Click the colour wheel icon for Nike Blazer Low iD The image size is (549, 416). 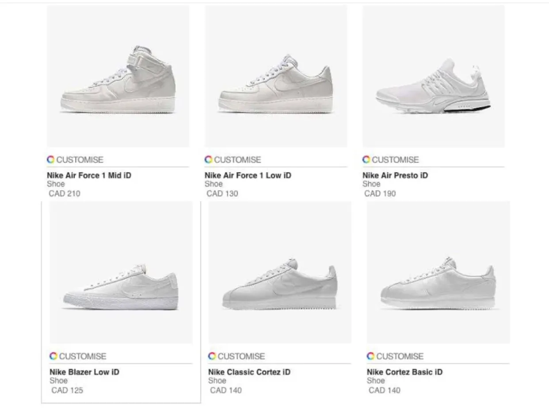53,356
